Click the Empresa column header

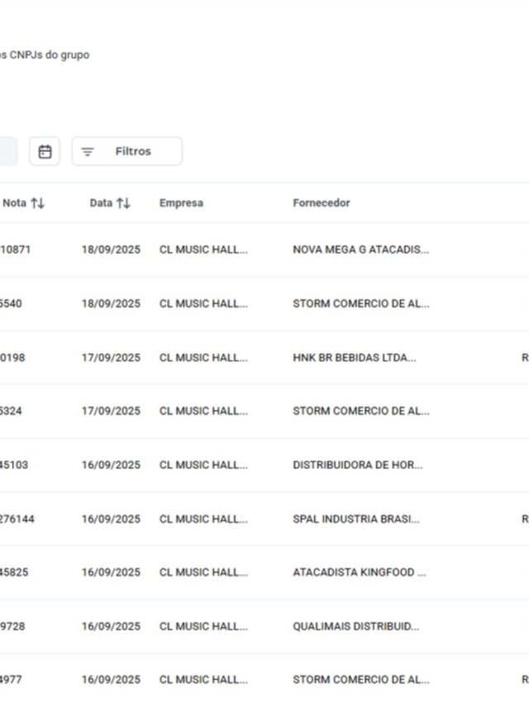tap(181, 202)
